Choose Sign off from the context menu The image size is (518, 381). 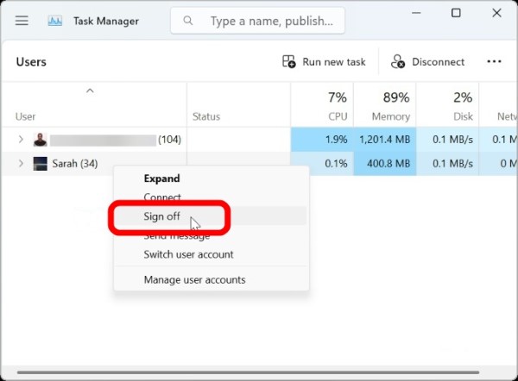tap(161, 216)
